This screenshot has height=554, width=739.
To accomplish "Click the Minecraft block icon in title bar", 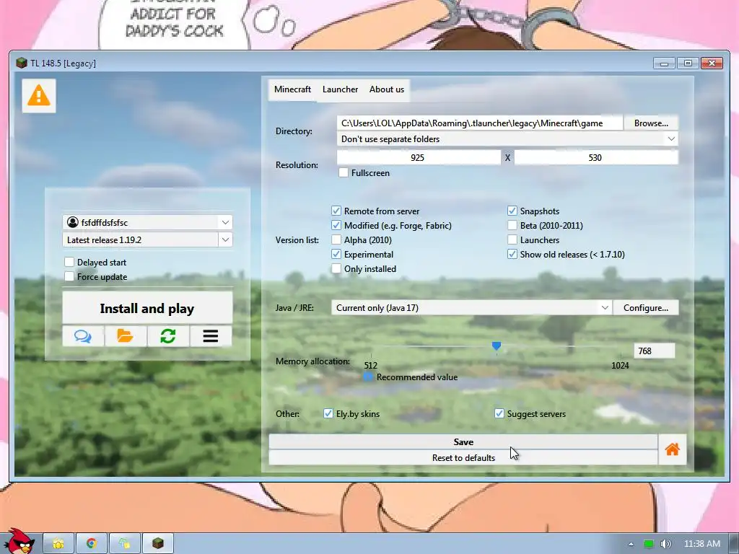I will 21,63.
